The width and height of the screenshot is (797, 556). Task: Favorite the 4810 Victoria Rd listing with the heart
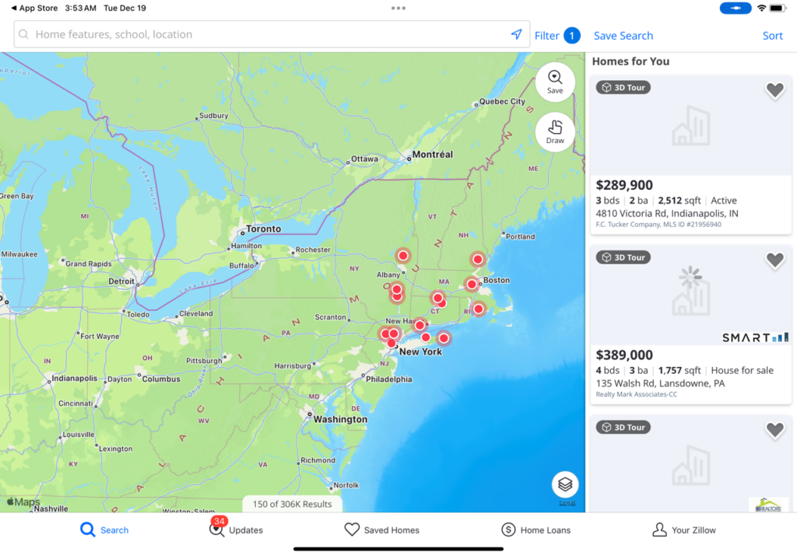tap(775, 90)
